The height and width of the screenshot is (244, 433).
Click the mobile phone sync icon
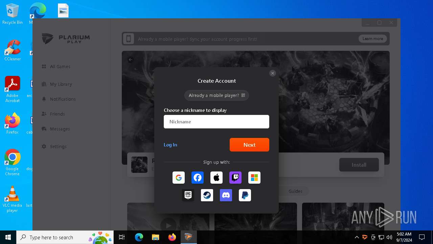[129, 39]
